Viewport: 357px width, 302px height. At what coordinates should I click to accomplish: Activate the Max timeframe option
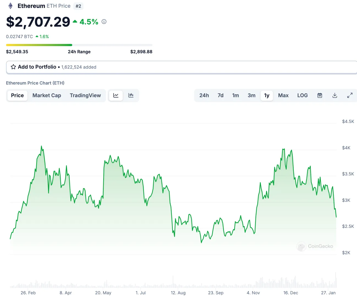click(283, 95)
